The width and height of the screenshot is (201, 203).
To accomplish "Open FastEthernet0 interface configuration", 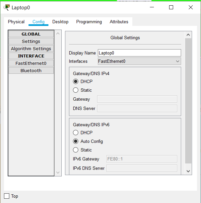I will 31,63.
